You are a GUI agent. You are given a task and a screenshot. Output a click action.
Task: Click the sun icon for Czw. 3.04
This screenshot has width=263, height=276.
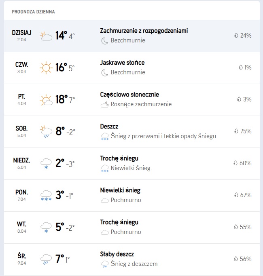tap(46, 67)
